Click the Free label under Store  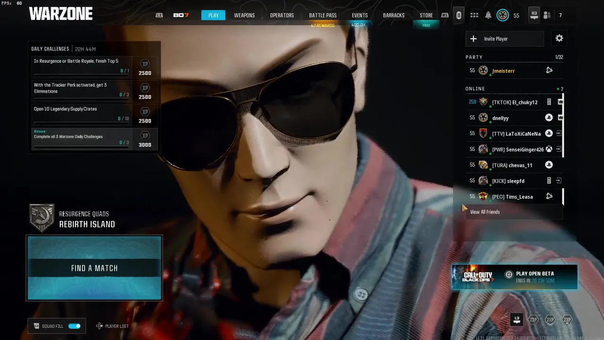[426, 25]
